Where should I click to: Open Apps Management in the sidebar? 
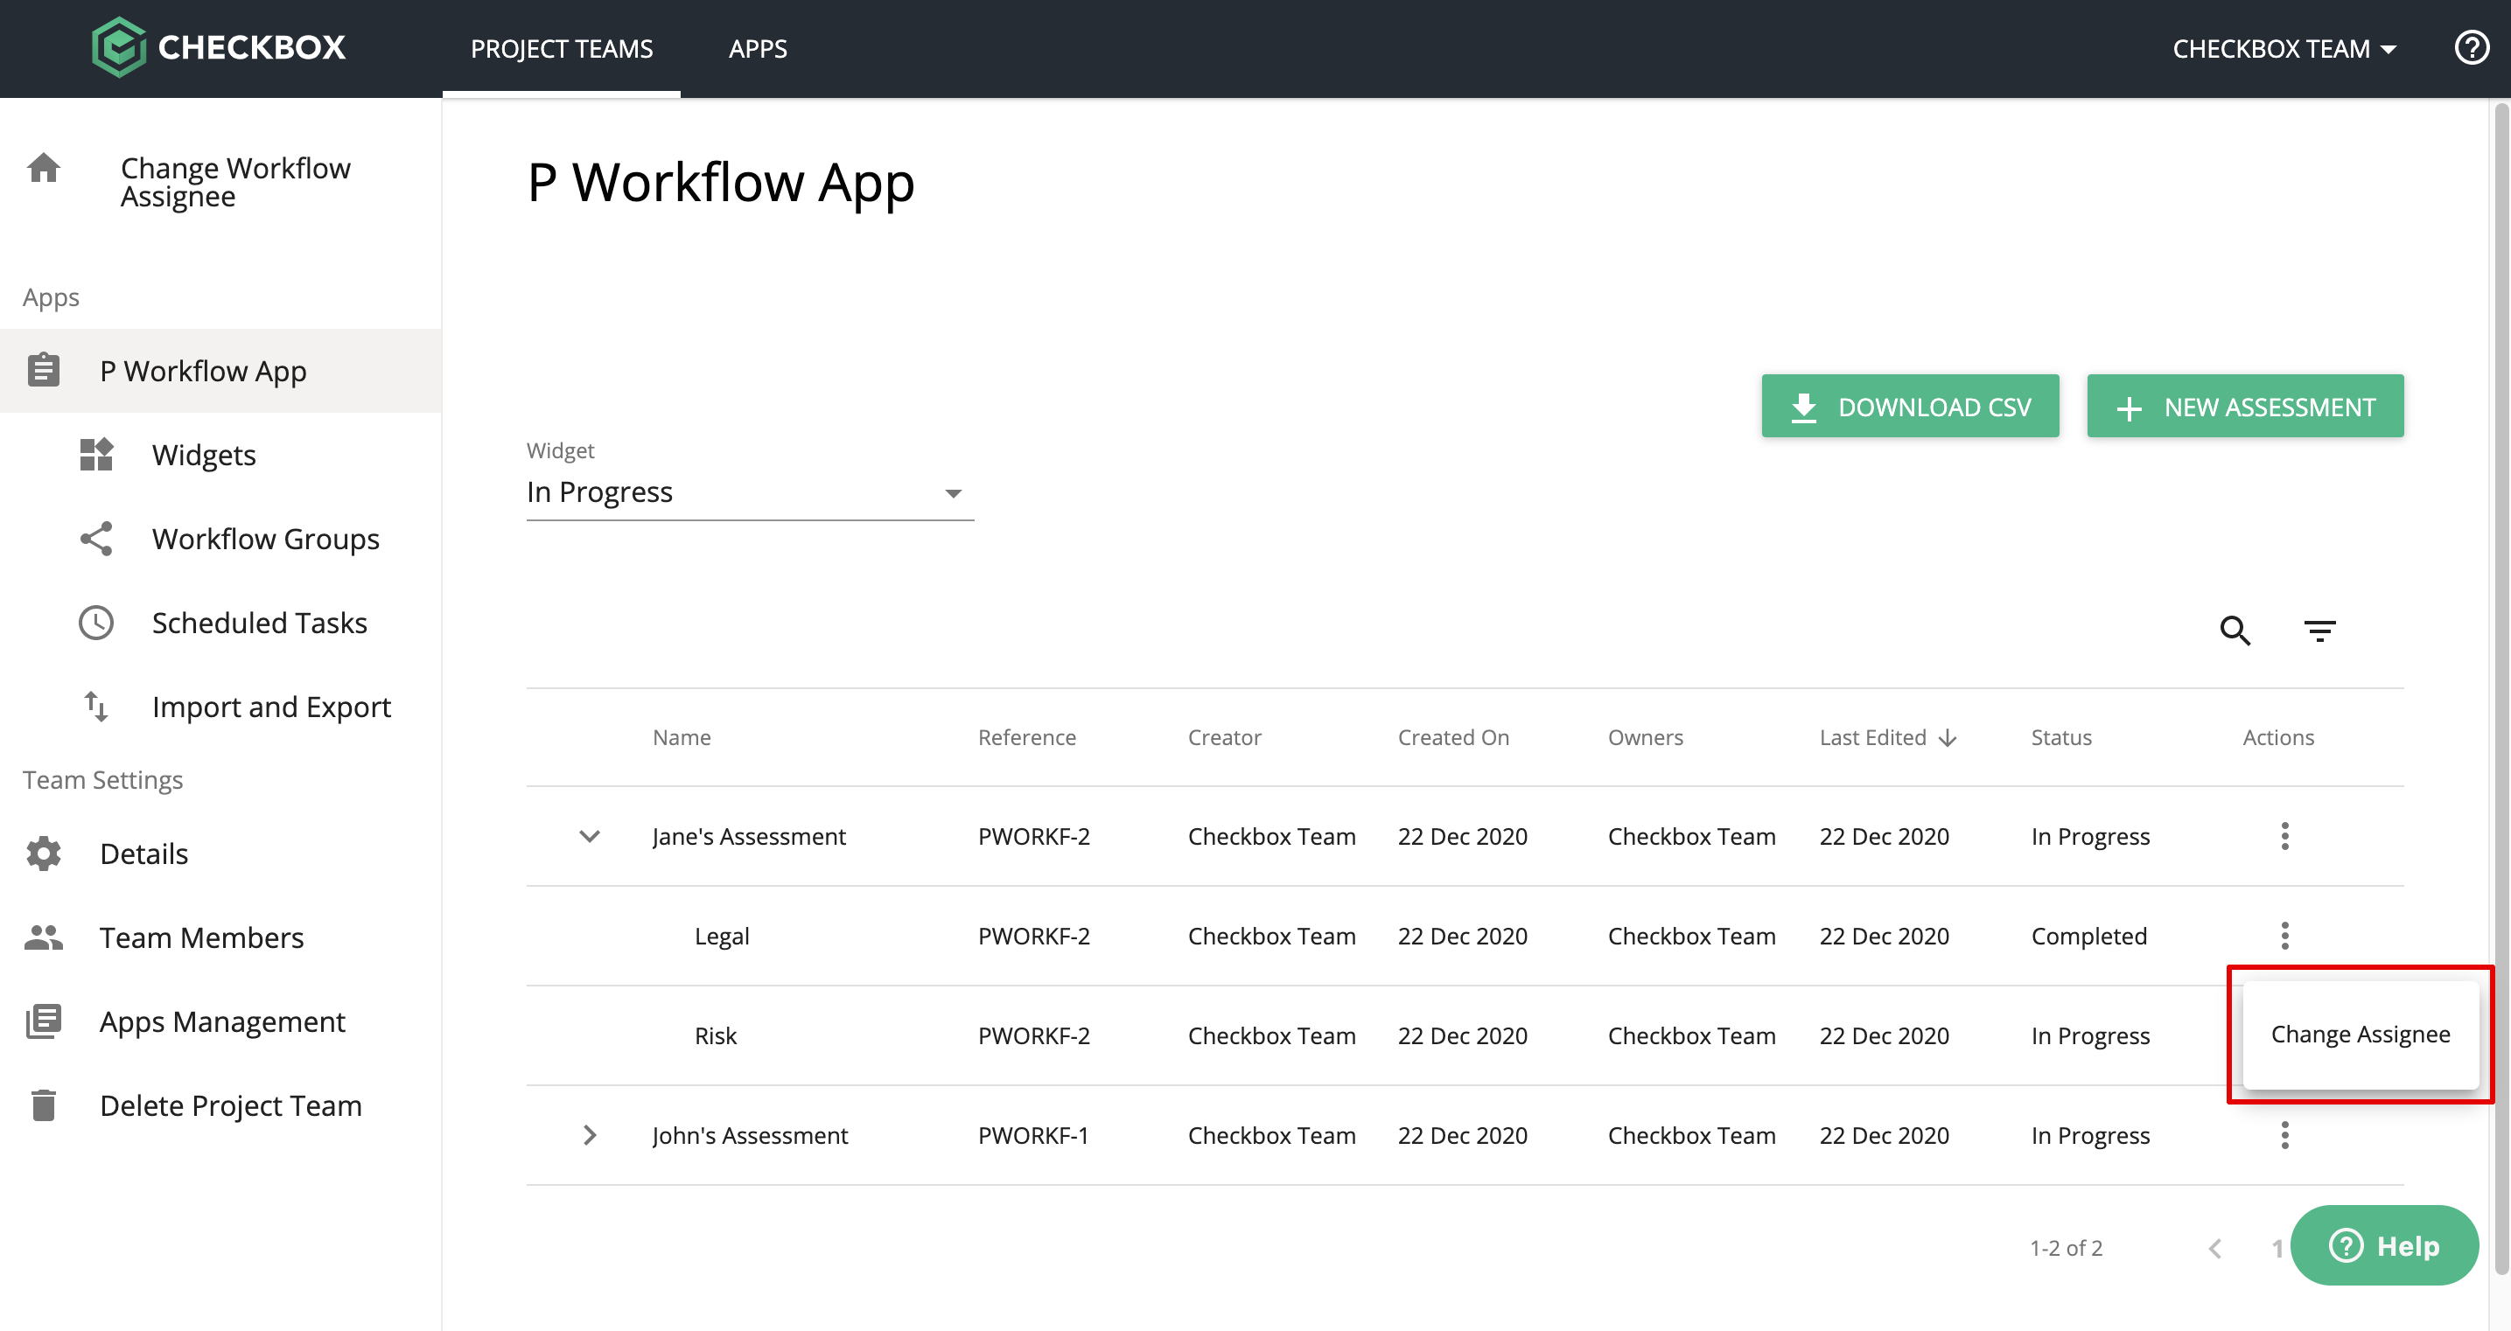click(x=222, y=1021)
